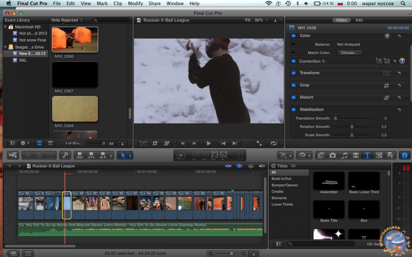Toggle audio skimming in the timeline
Viewport: 412px width, 257px height.
[239, 166]
